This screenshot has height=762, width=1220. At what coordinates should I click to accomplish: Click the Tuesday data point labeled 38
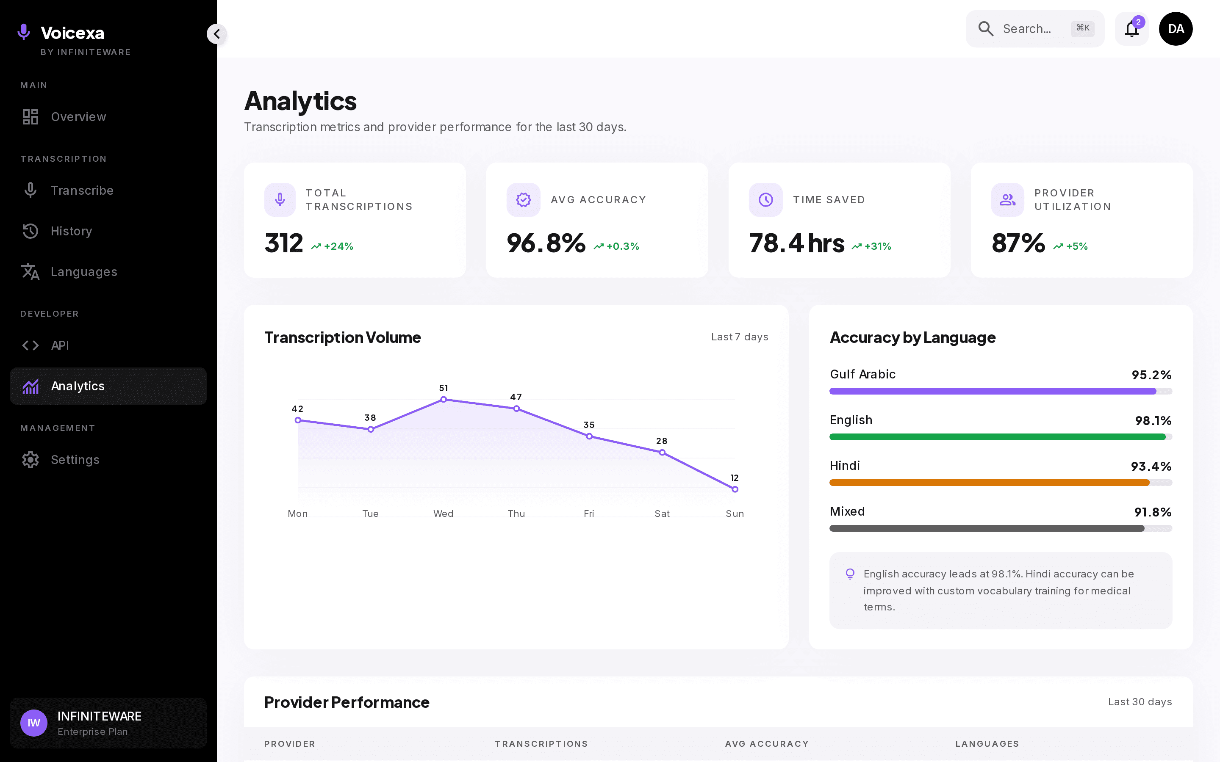(371, 429)
